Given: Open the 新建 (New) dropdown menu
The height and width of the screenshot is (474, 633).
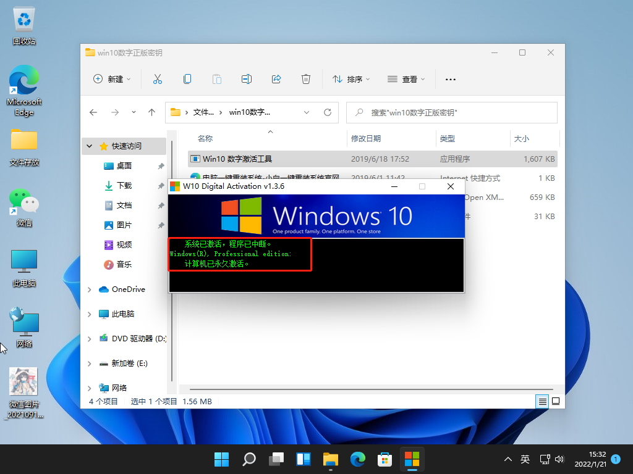Looking at the screenshot, I should pyautogui.click(x=112, y=79).
